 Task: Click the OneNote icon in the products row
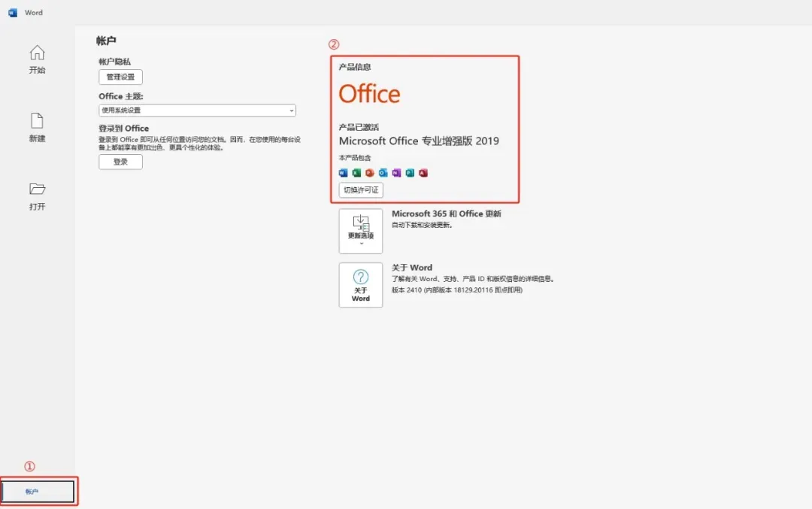(397, 173)
